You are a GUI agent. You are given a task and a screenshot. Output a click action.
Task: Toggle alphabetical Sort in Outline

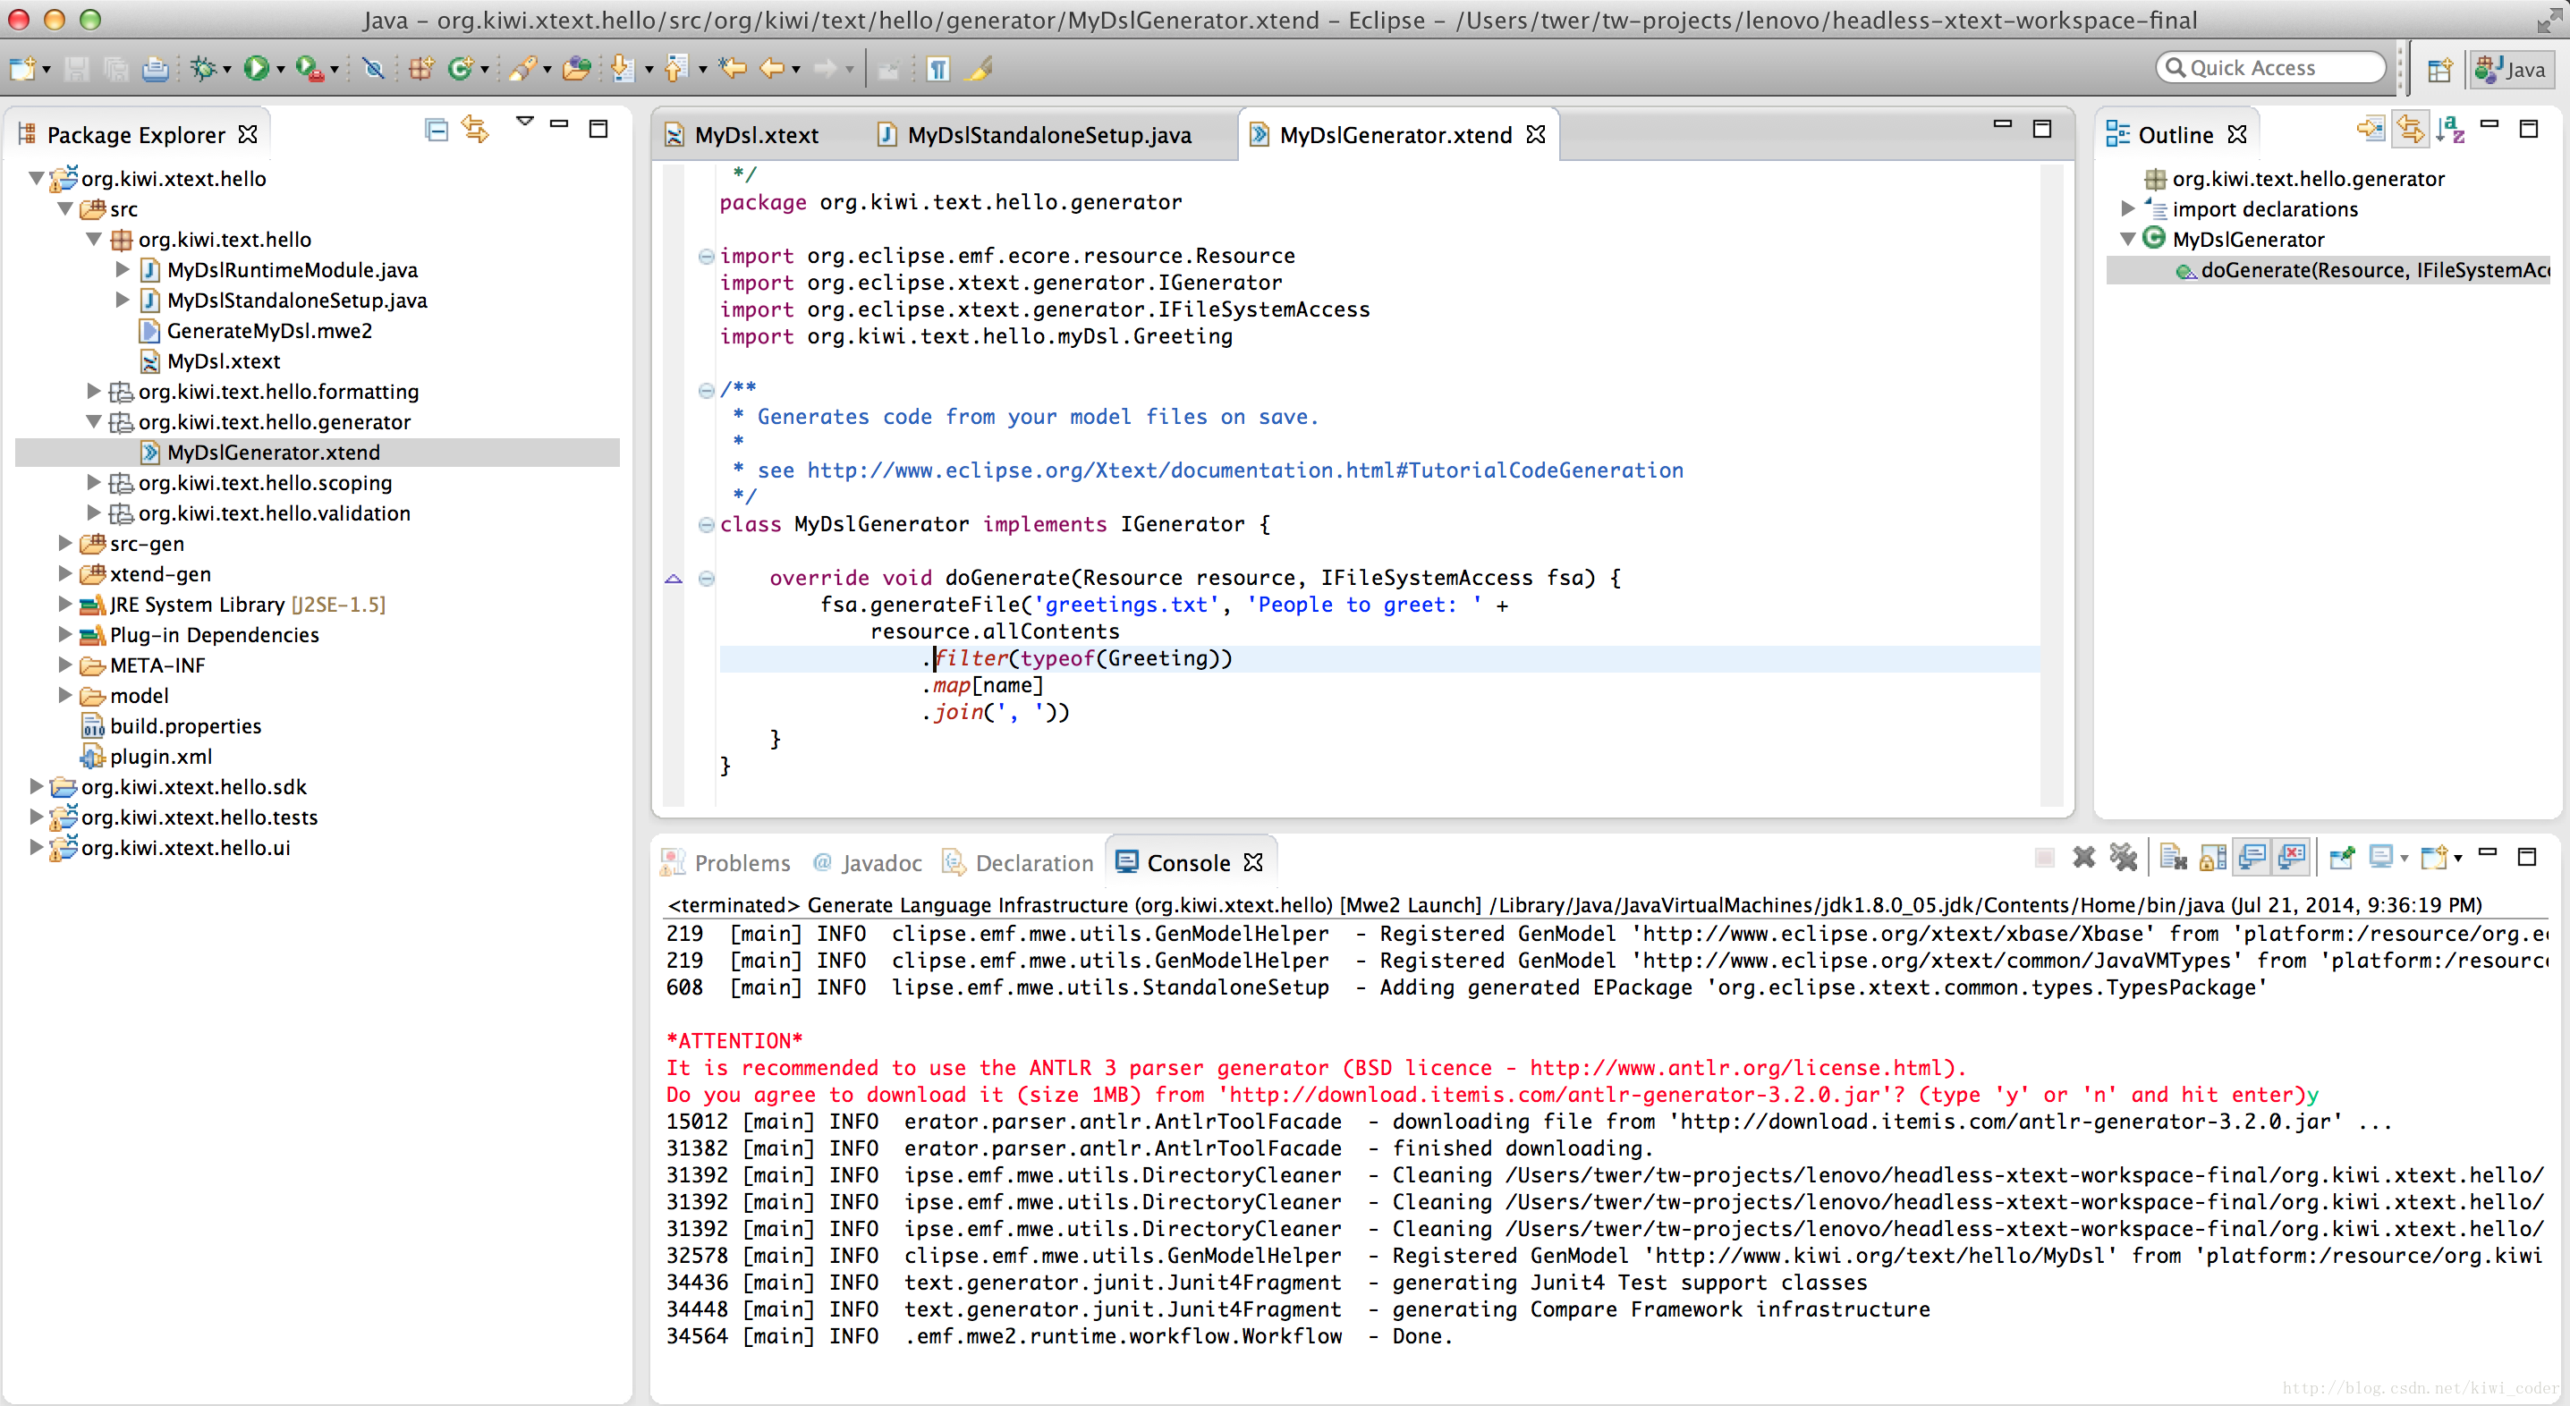[2450, 130]
